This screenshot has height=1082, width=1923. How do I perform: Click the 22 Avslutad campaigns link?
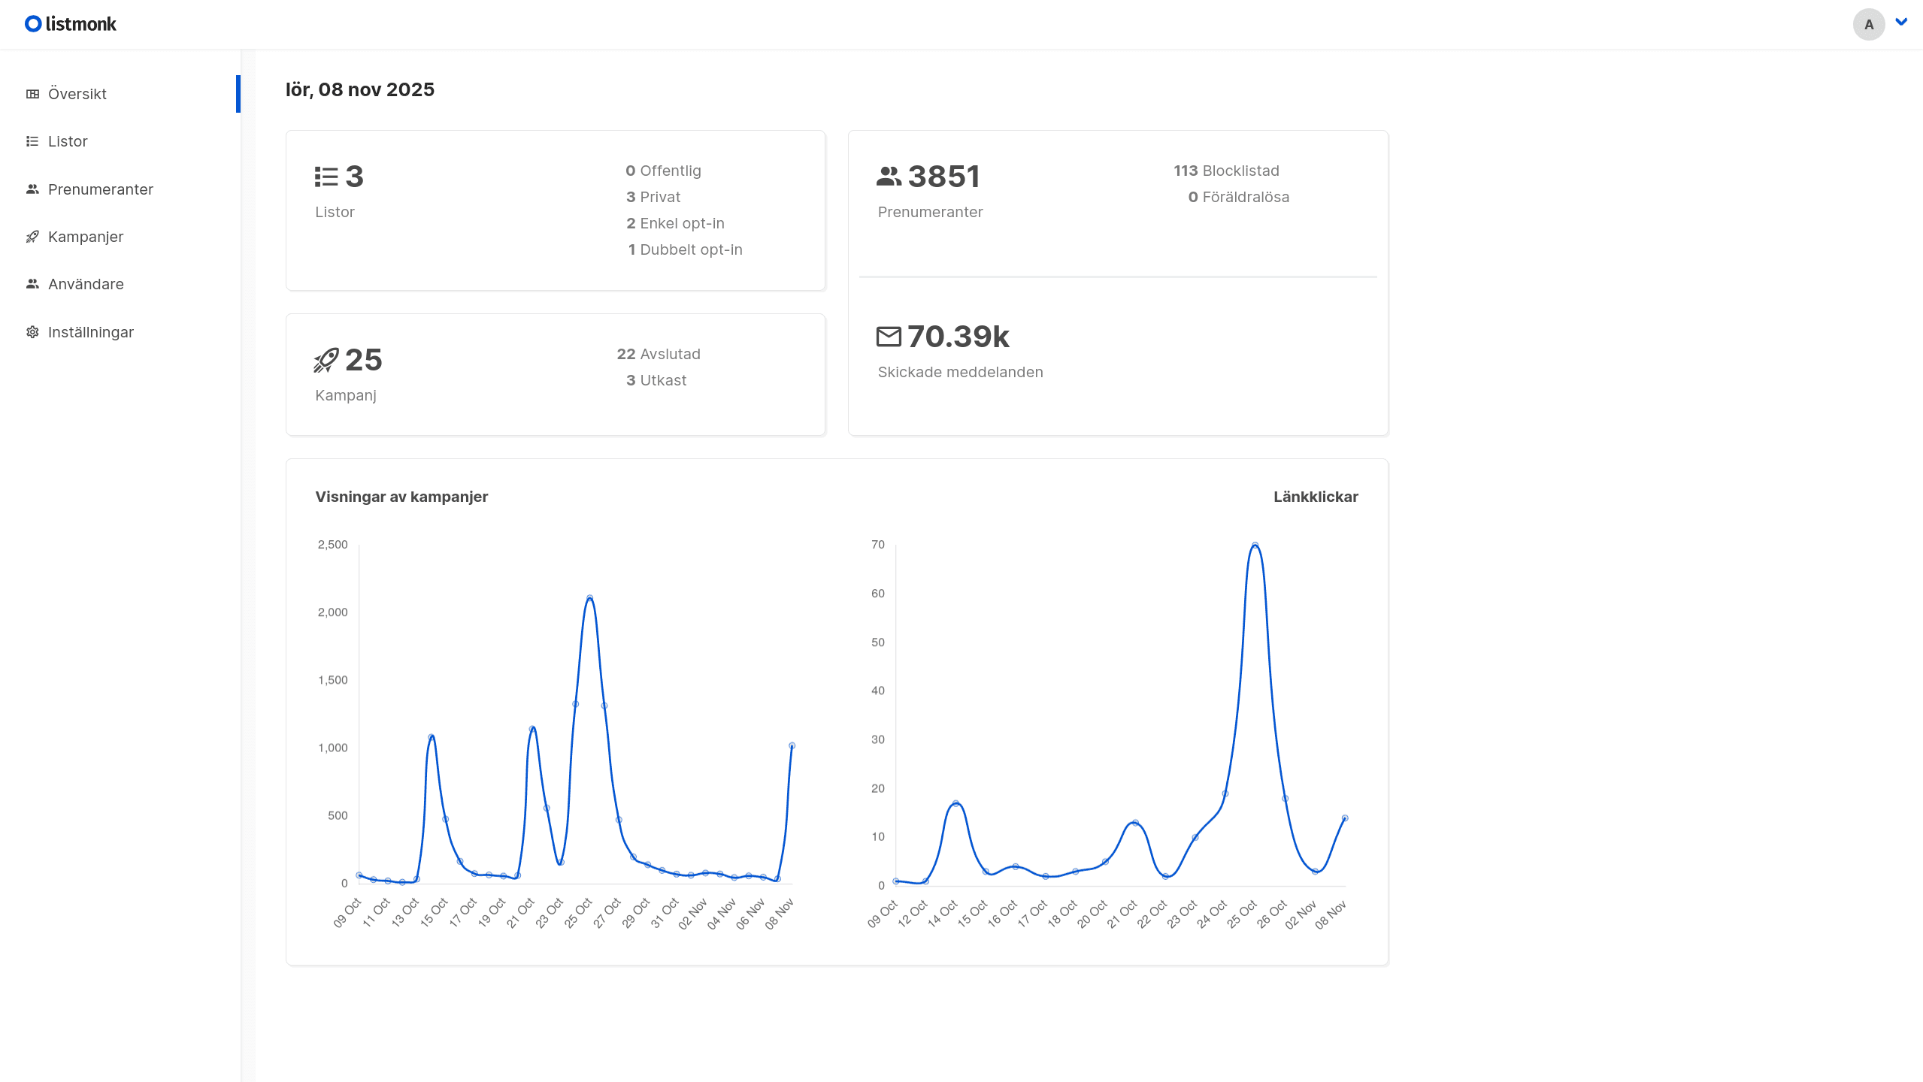(658, 353)
